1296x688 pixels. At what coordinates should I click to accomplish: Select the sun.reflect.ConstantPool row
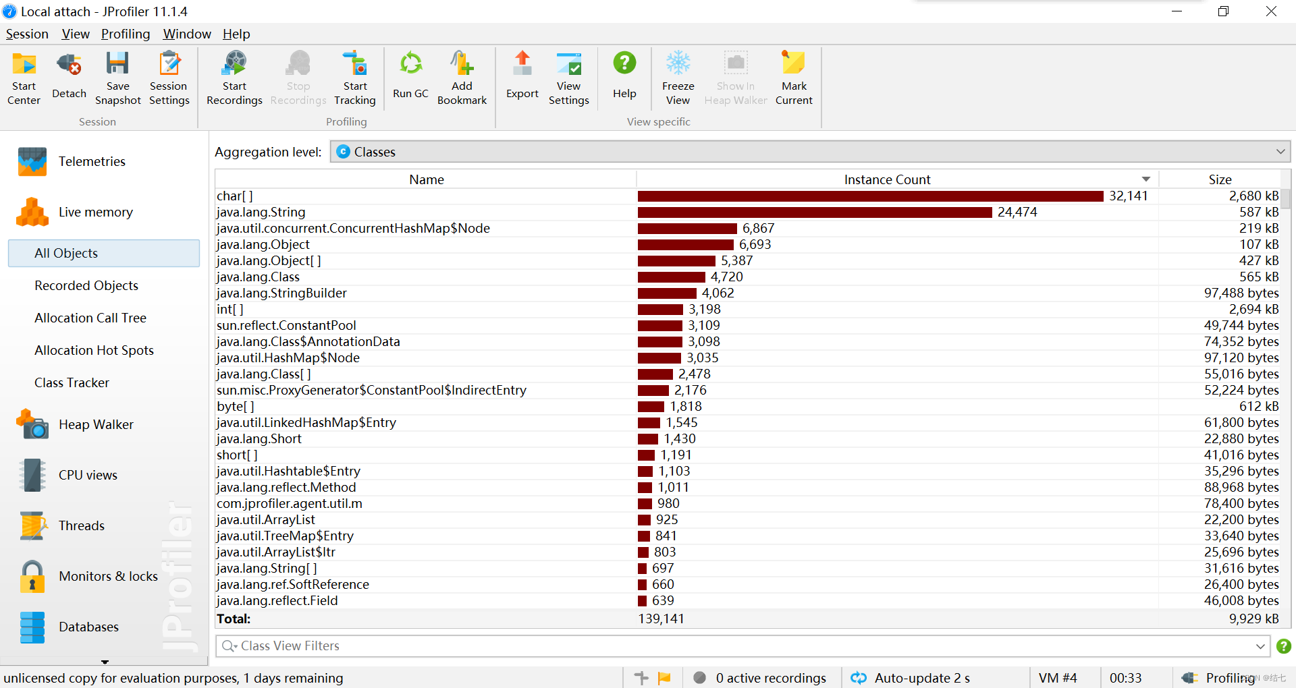tap(747, 325)
